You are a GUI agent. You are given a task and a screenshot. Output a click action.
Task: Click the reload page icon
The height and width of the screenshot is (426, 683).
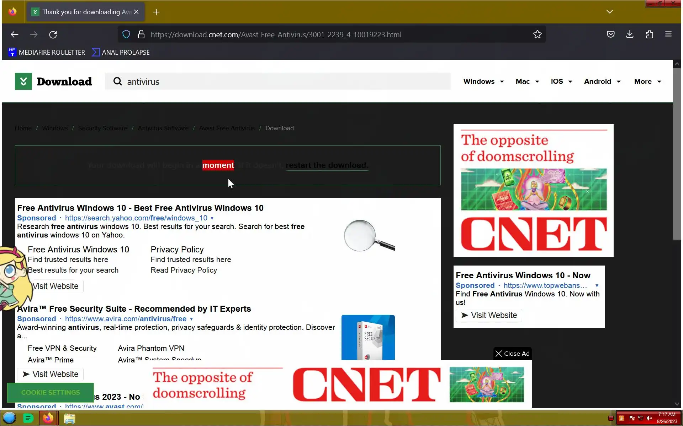[53, 34]
